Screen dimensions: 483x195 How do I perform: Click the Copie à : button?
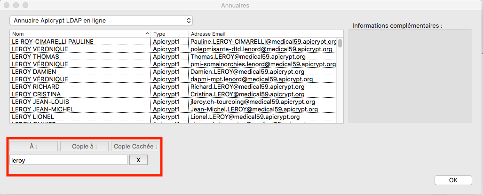[84, 147]
